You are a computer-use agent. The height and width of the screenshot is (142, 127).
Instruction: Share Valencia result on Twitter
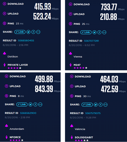[x=96, y=105]
